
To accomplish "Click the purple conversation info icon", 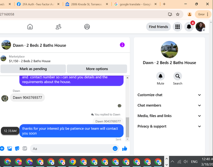I will coord(122,45).
